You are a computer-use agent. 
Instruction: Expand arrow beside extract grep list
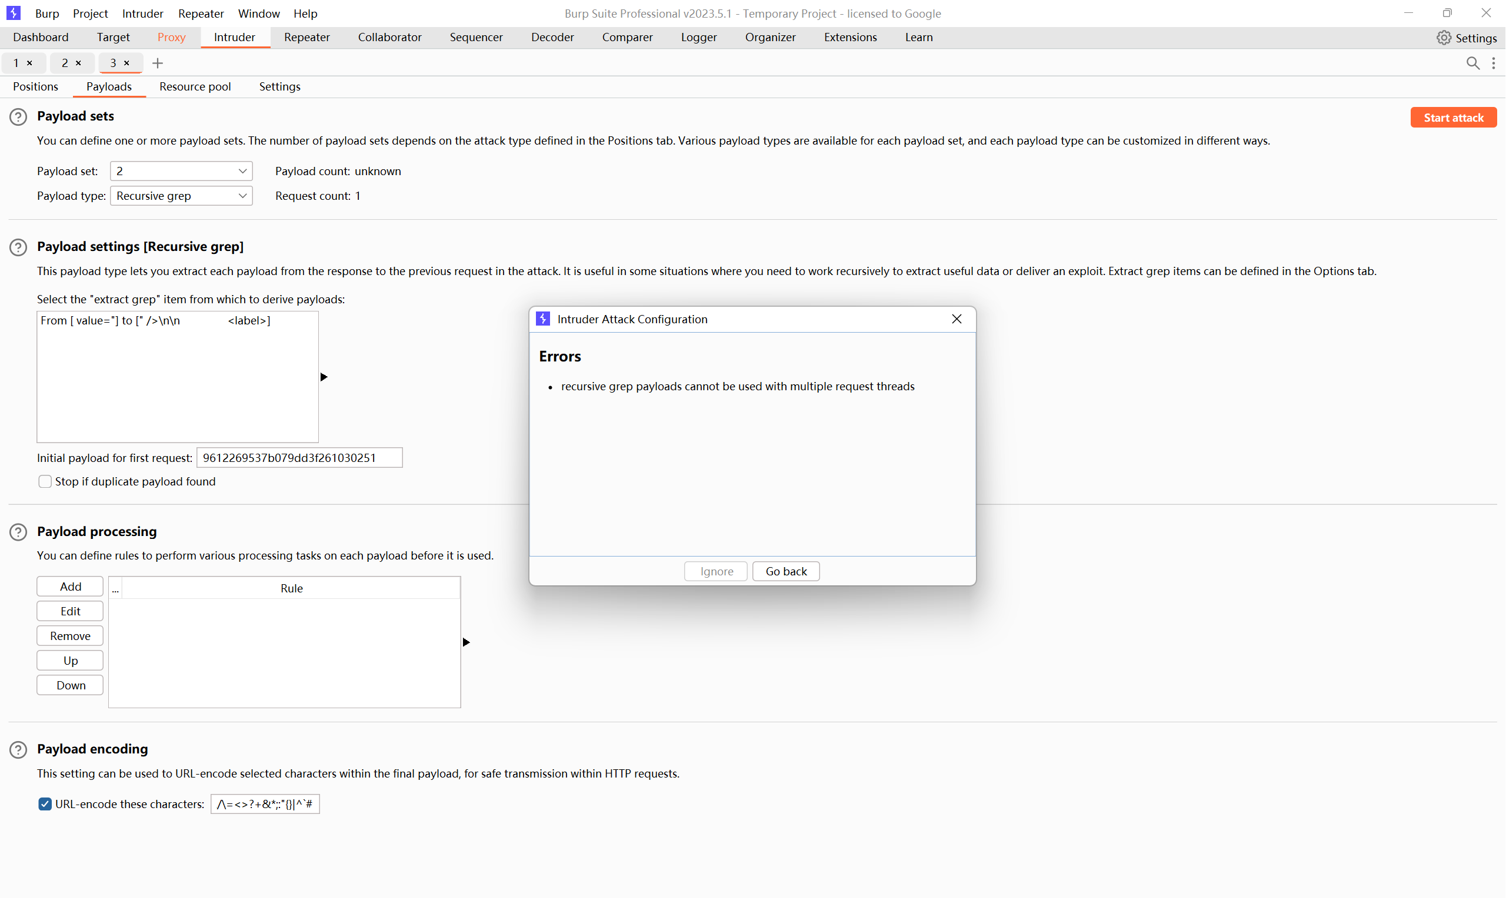click(324, 377)
